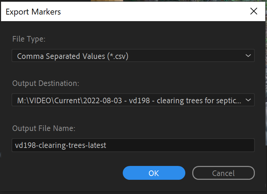Click the "Output Destination:" label
This screenshot has width=267, height=194.
46,83
